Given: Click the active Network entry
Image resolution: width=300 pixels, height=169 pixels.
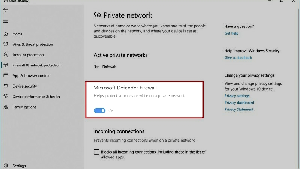Looking at the screenshot, I should (x=109, y=66).
